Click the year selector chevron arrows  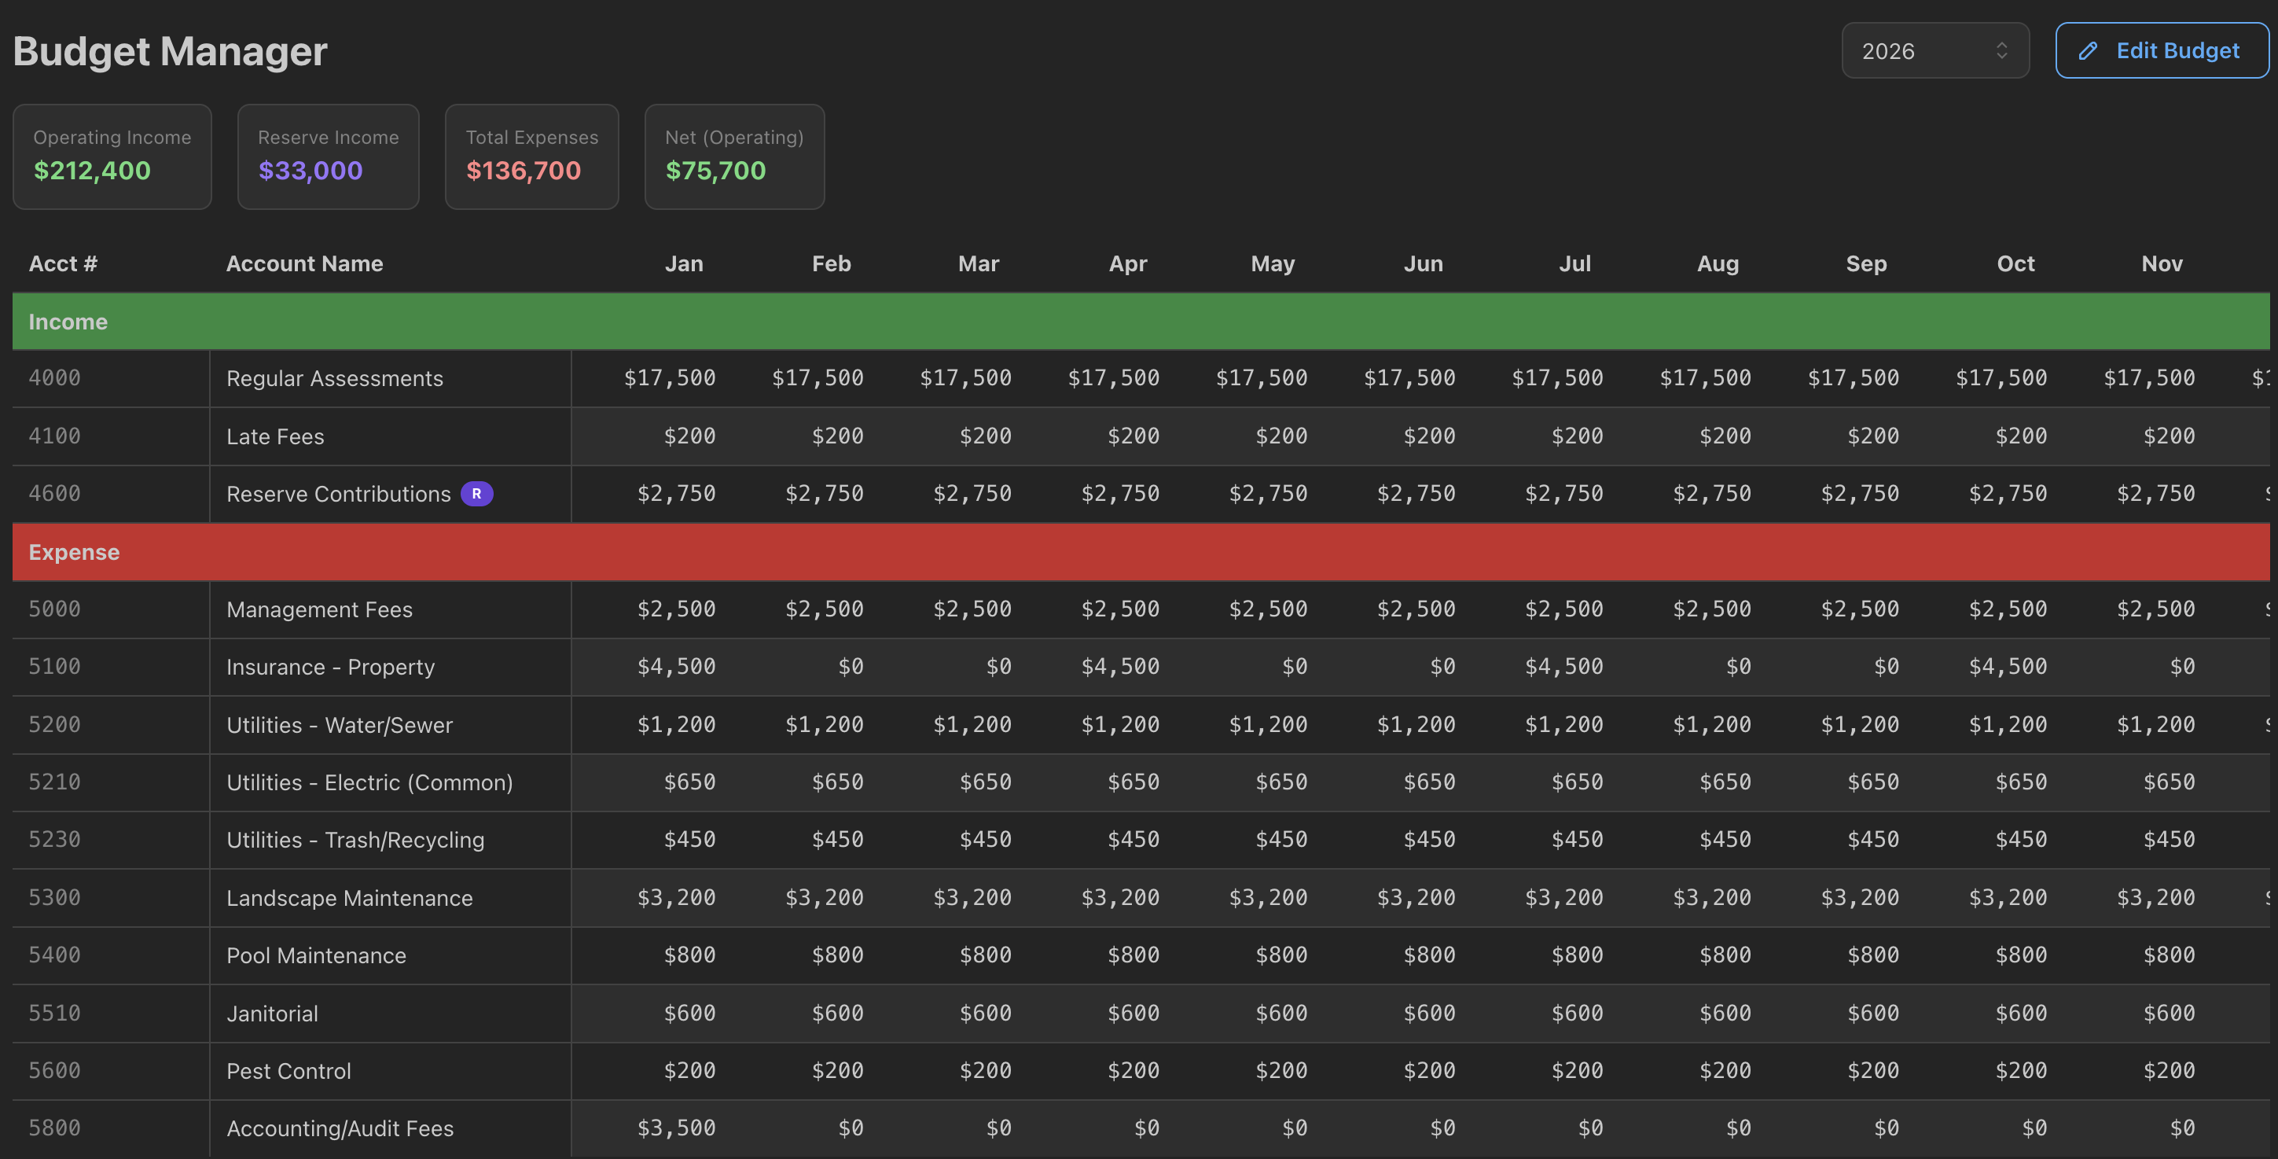(2001, 51)
